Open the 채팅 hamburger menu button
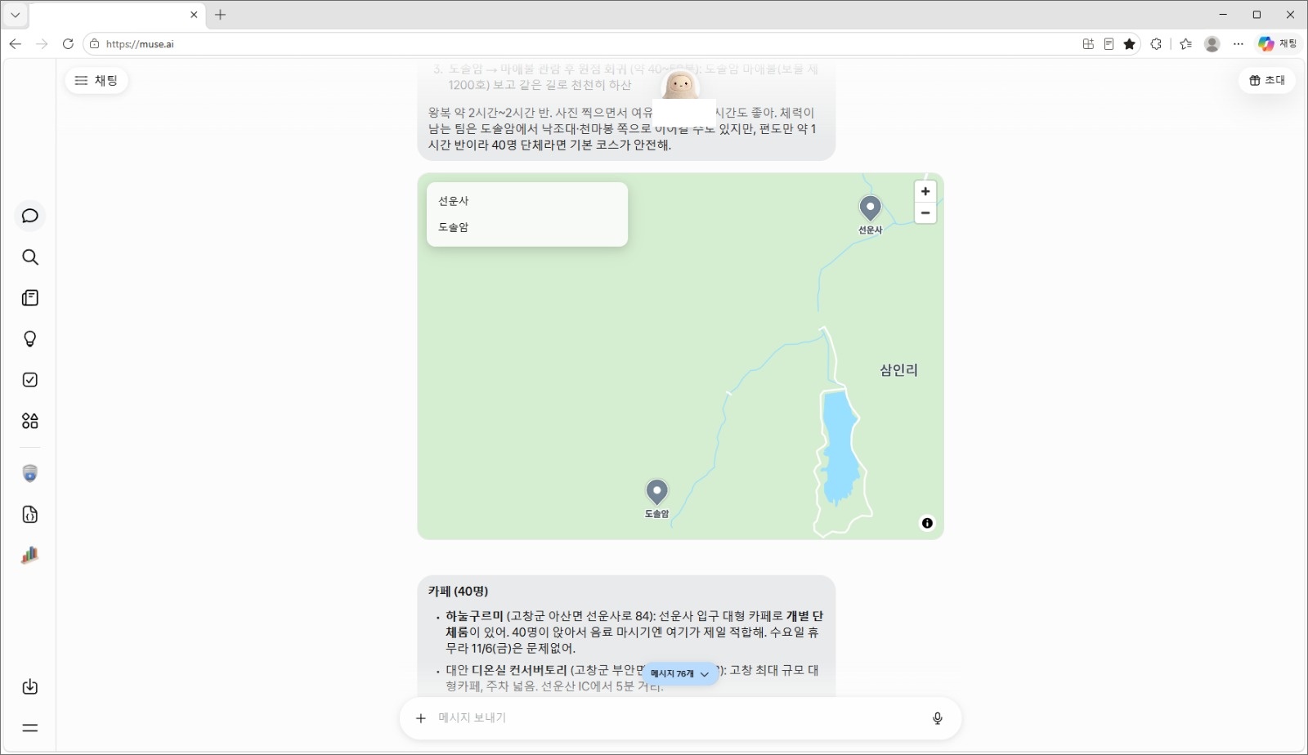This screenshot has width=1308, height=755. click(x=96, y=80)
